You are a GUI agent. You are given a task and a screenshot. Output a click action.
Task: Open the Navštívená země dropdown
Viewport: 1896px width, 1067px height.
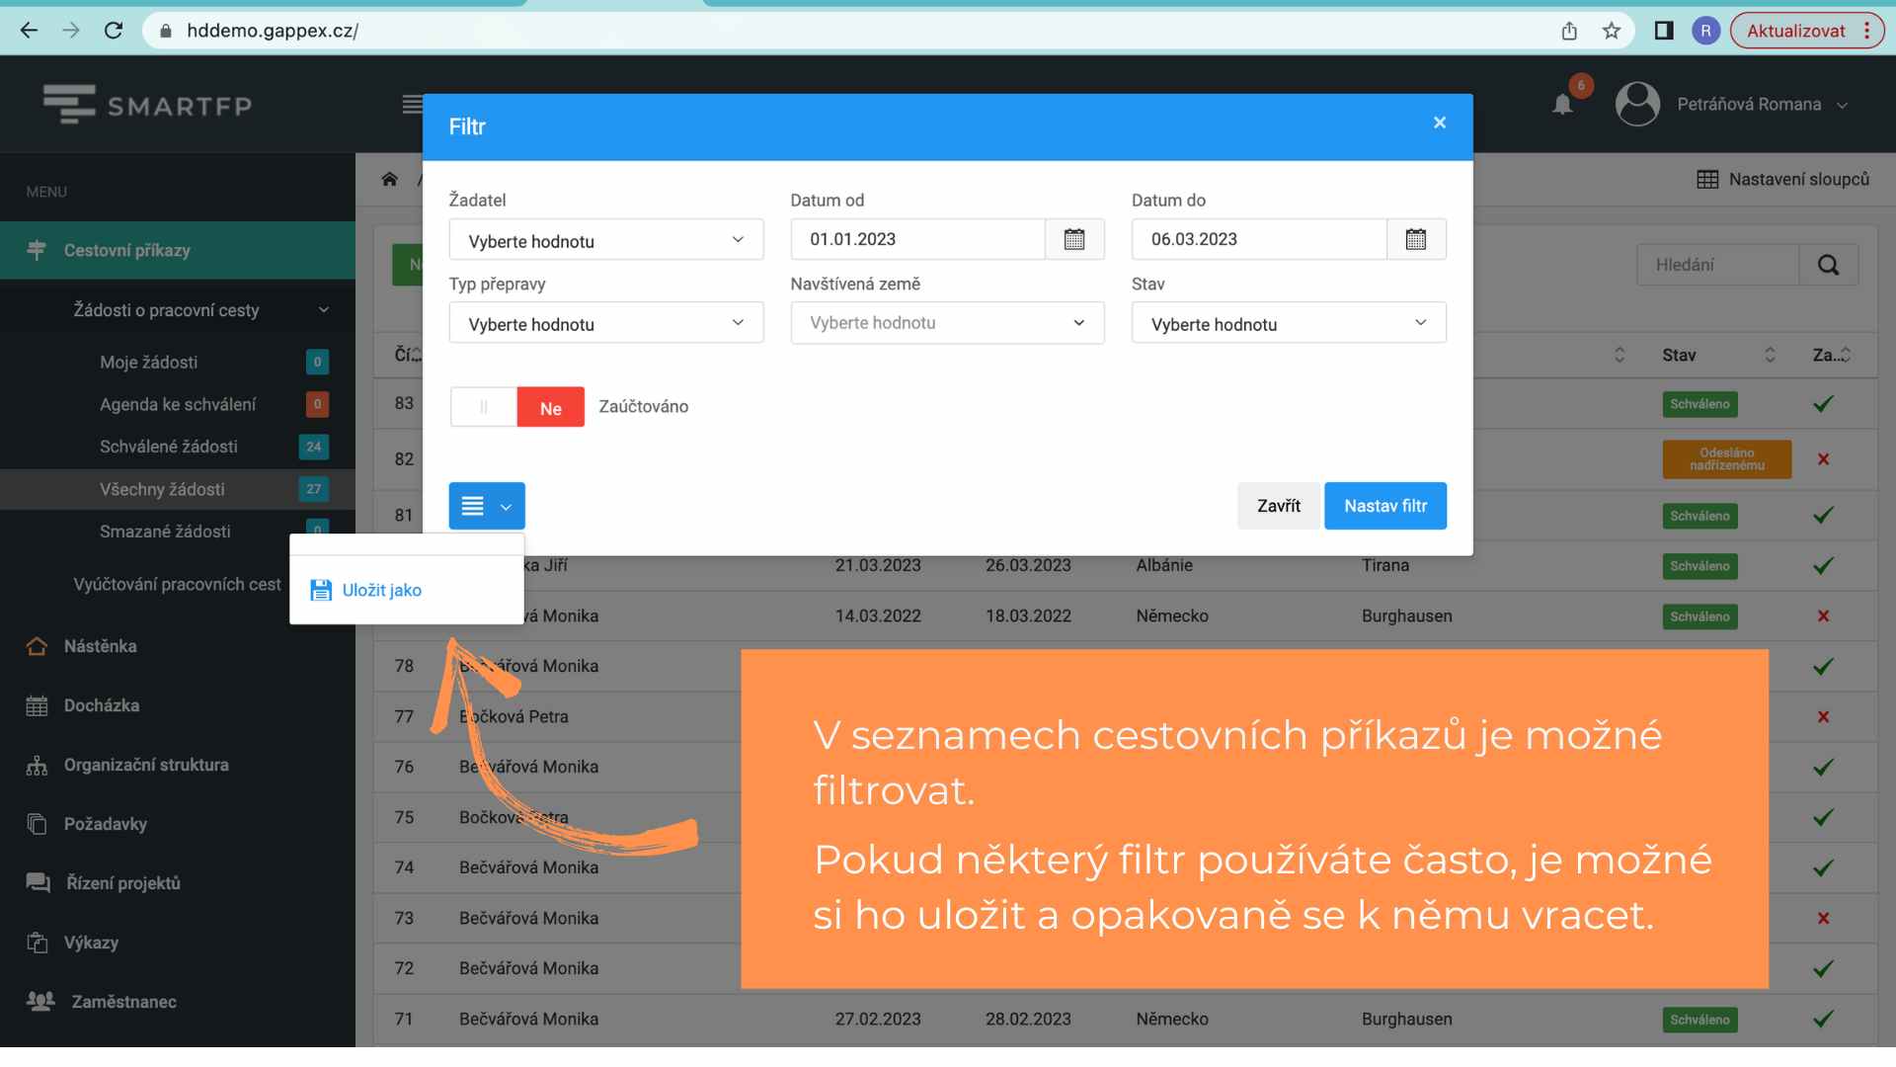click(x=946, y=323)
